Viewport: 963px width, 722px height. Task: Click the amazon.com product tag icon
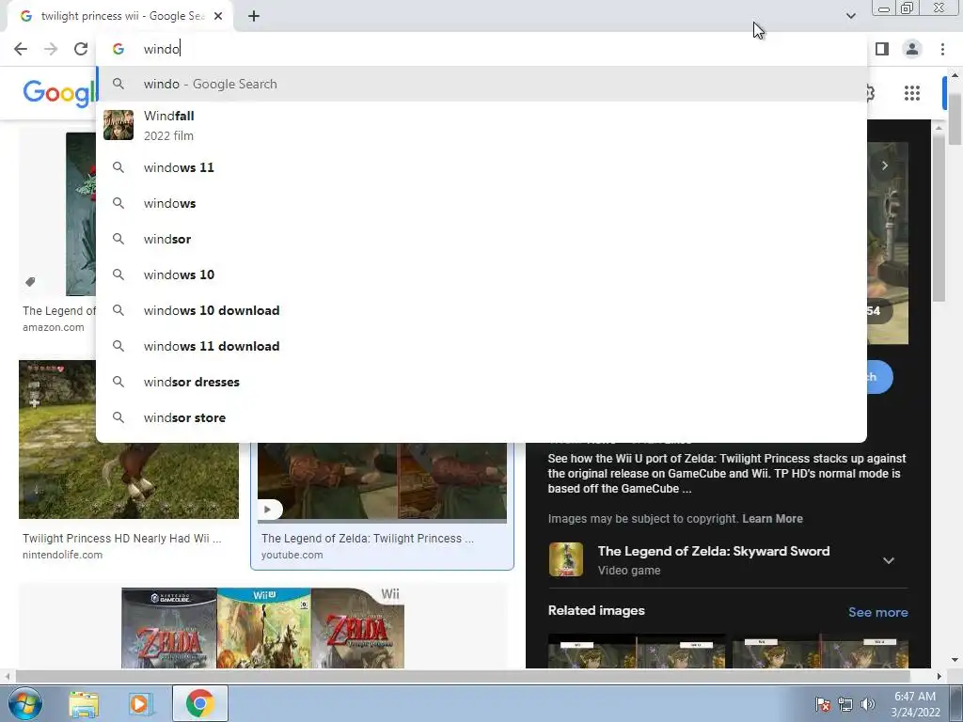(30, 282)
